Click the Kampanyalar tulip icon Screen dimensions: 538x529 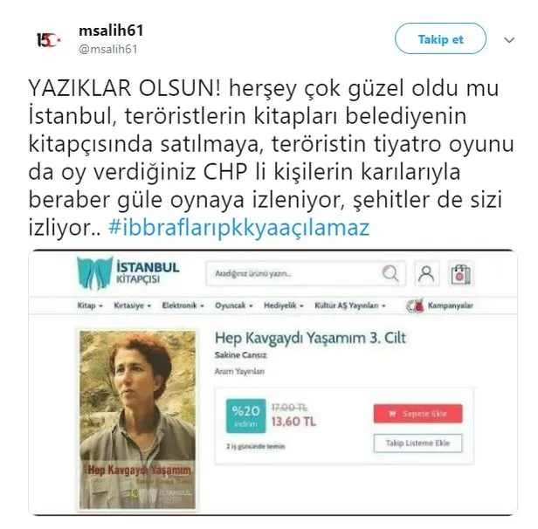[x=415, y=306]
